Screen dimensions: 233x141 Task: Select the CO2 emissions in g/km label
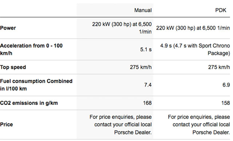[29, 103]
